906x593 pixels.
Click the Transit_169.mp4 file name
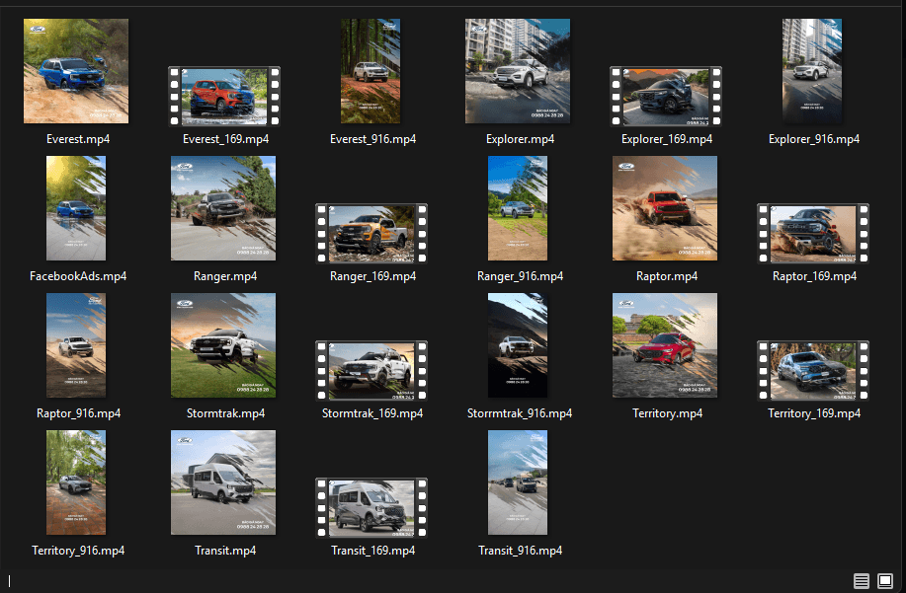click(372, 551)
